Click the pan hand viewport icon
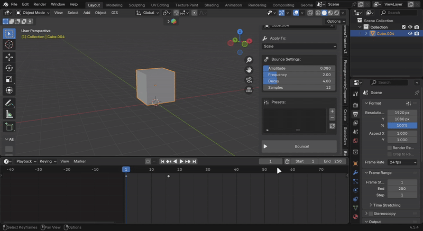Viewport: 423px width, 231px height. (x=249, y=70)
